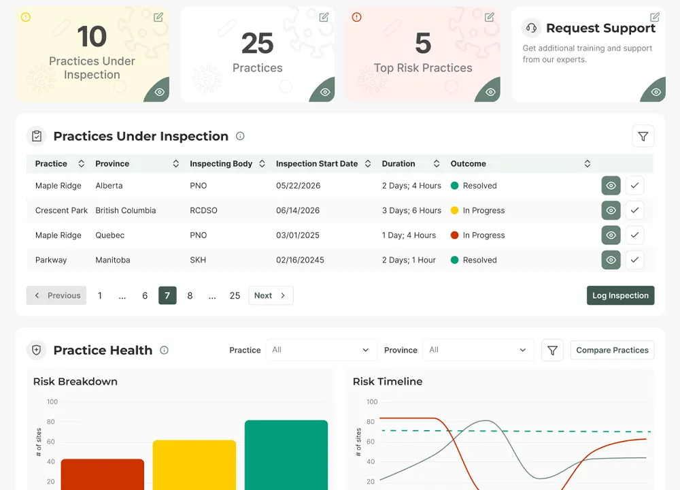View Parkway Manitoba inspection row

(611, 260)
